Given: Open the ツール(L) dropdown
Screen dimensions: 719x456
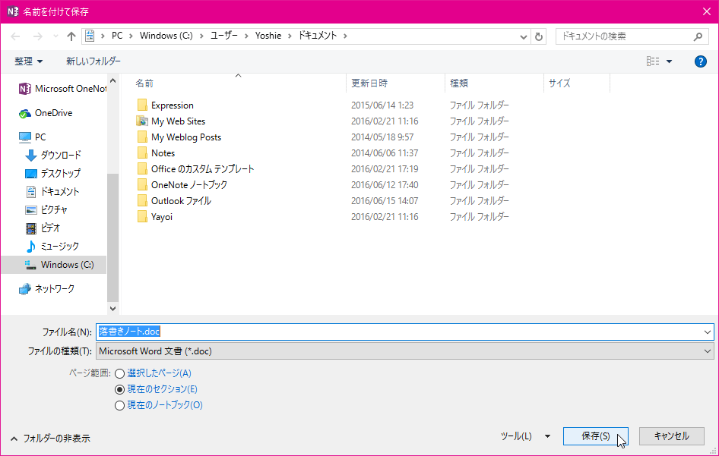Looking at the screenshot, I should [x=525, y=436].
